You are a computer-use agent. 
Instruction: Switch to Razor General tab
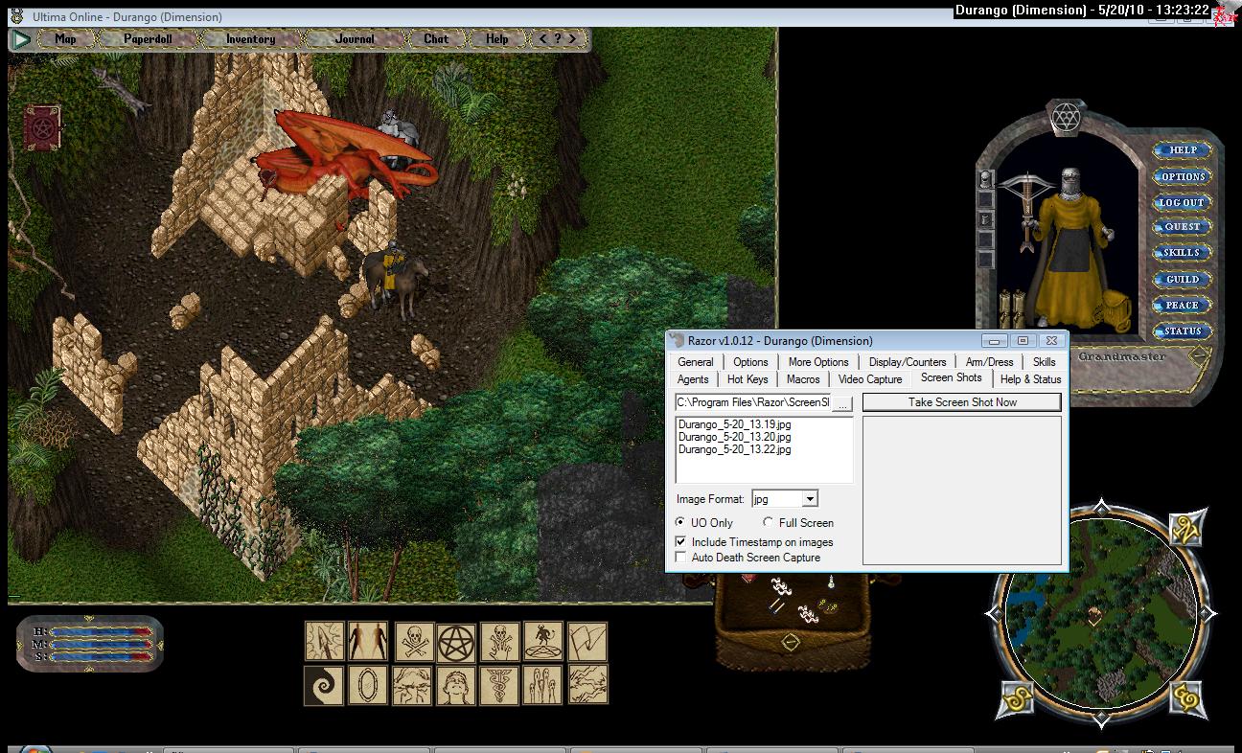[x=696, y=362]
